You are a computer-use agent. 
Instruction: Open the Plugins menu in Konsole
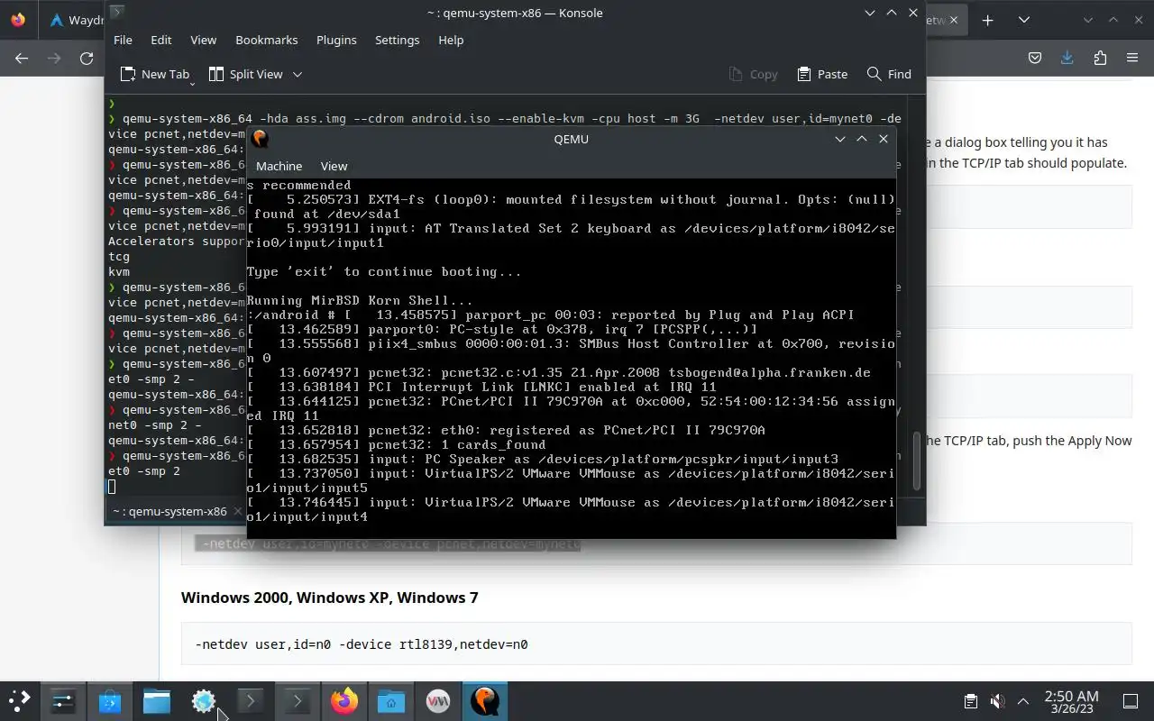pyautogui.click(x=336, y=40)
